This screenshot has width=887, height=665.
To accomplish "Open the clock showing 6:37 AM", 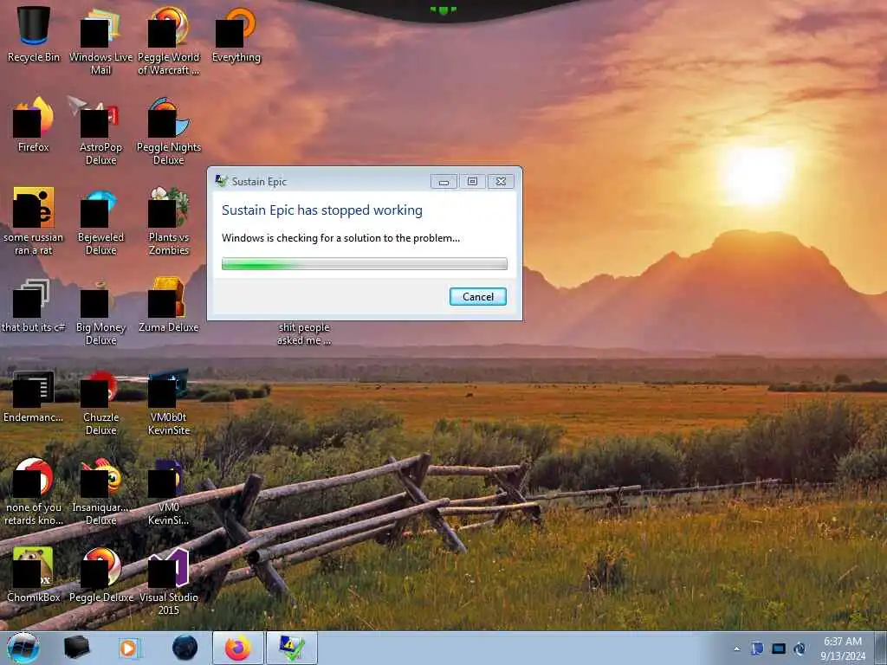I will click(x=843, y=649).
